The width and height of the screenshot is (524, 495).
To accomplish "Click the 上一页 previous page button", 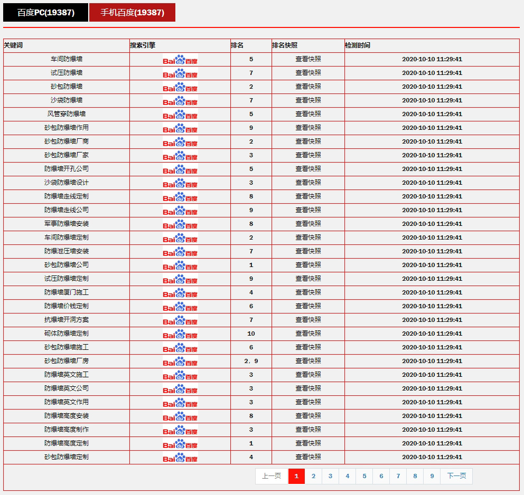I will click(x=272, y=476).
